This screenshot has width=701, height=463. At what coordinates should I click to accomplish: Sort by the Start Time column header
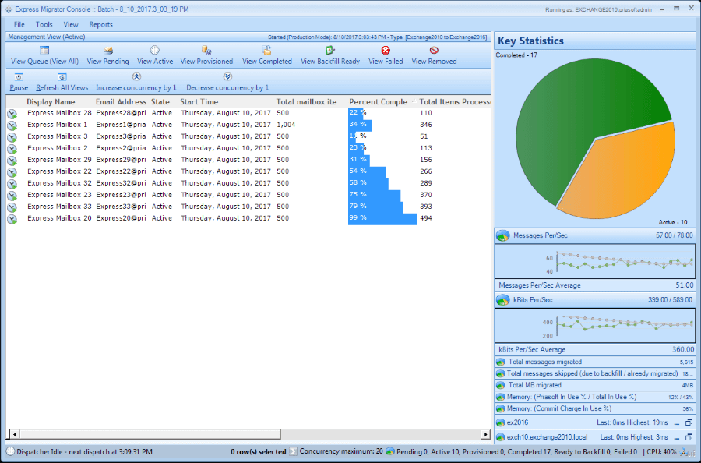pyautogui.click(x=199, y=102)
